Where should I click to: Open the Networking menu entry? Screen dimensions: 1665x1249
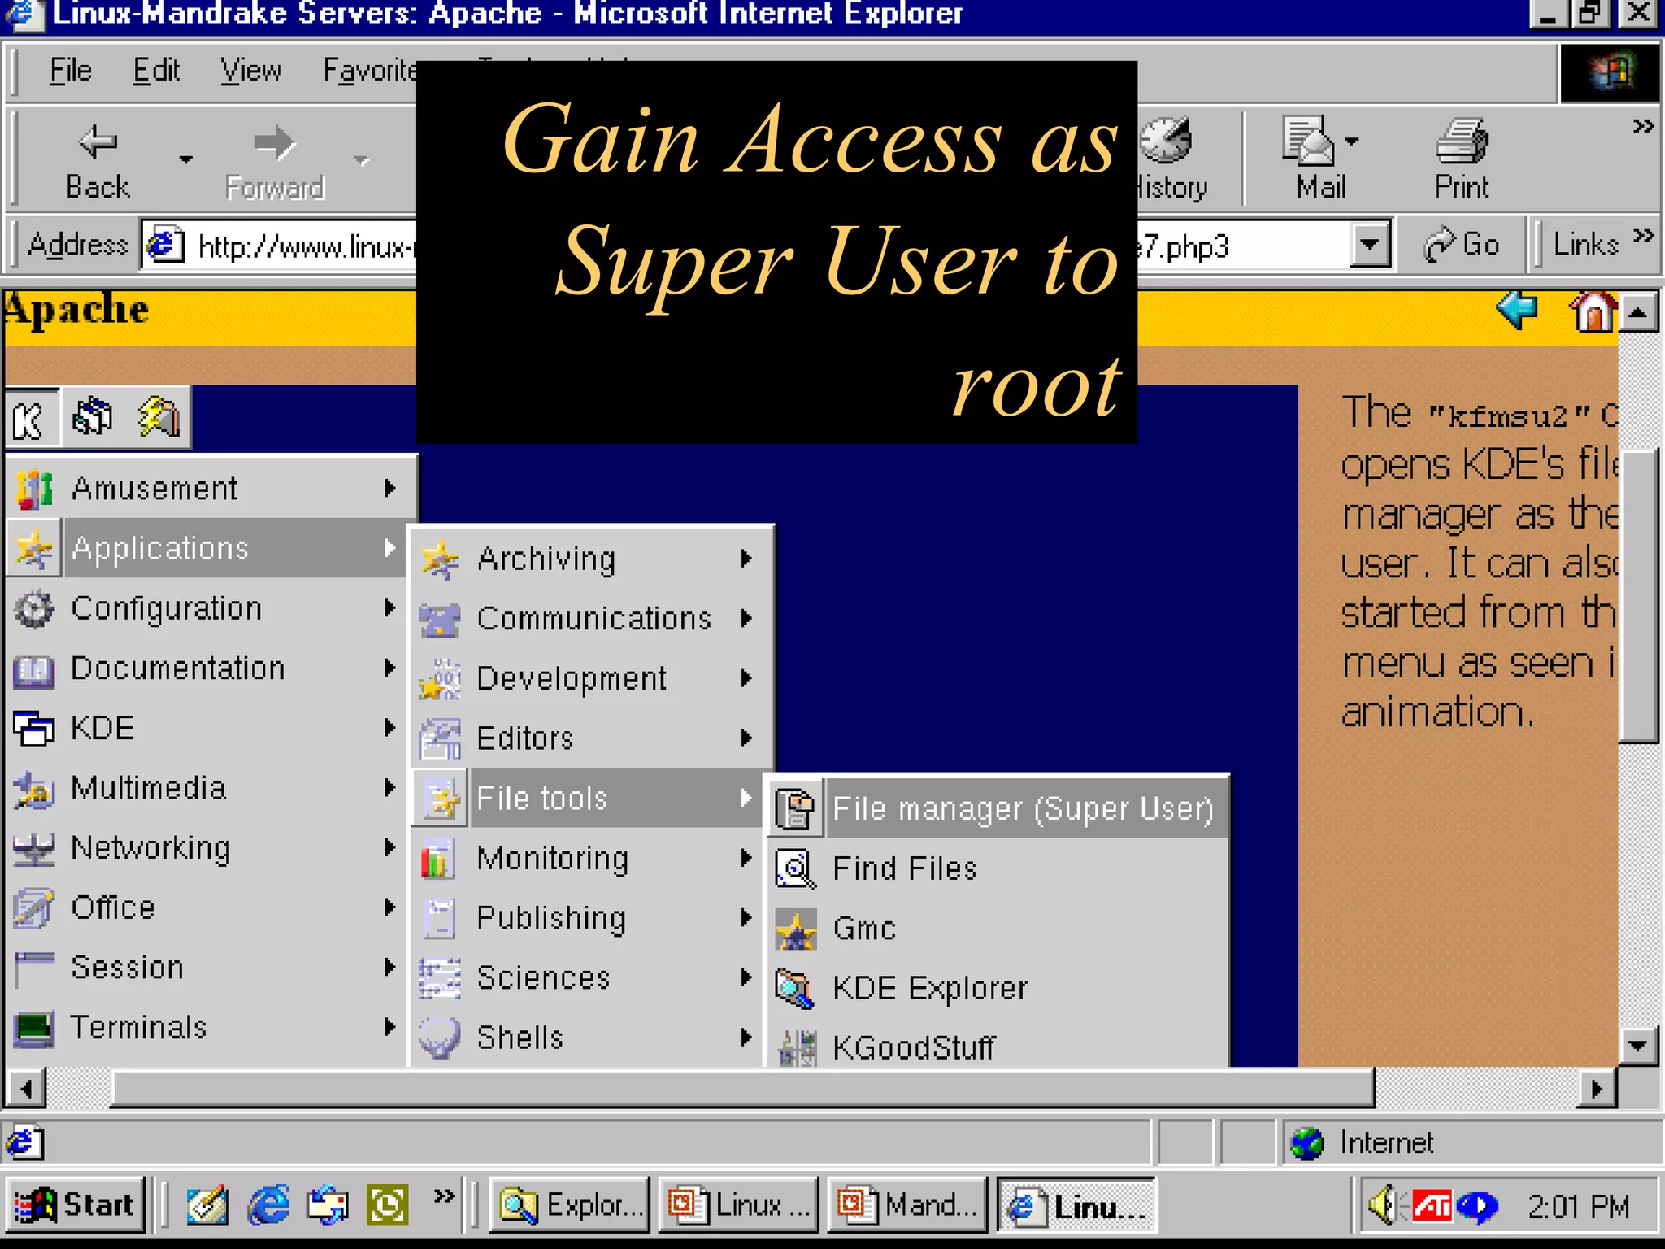pyautogui.click(x=207, y=848)
